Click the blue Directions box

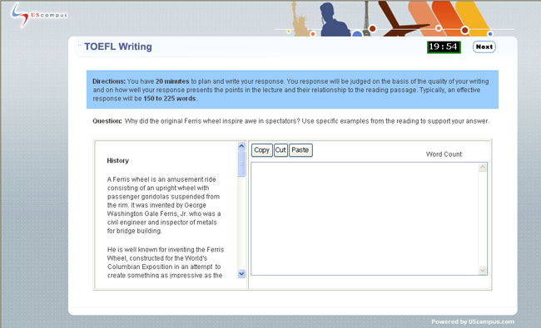point(292,90)
